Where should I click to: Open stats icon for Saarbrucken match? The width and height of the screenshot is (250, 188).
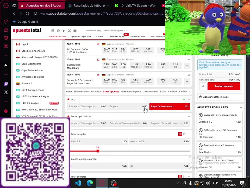click(189, 60)
